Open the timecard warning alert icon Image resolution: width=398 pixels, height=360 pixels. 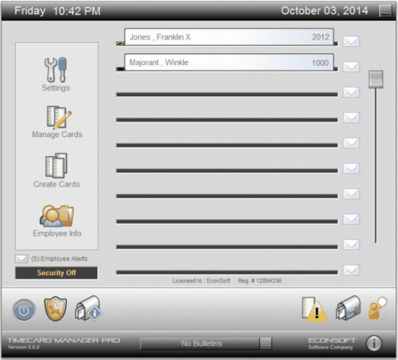coord(314,309)
